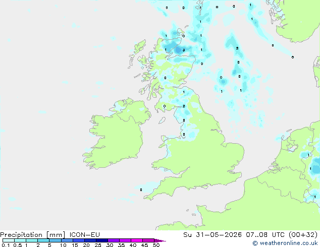This screenshot has height=247, width=320.
Task: Click the 0.5–1 mm legend color swatch
Action: (x=20, y=240)
